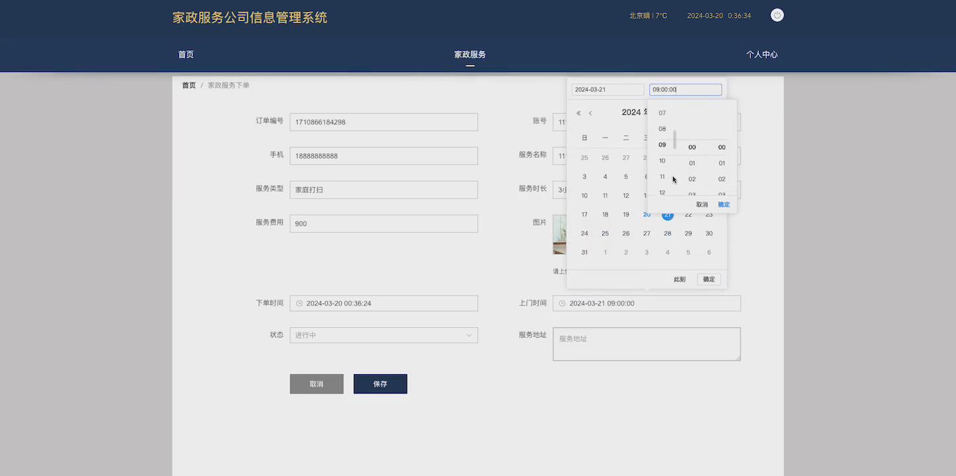Click the 首页 breadcrumb link
Screen dimensions: 956x476
click(x=188, y=85)
